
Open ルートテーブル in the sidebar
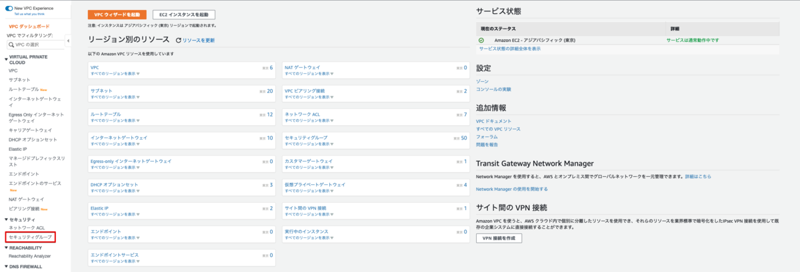[x=24, y=88]
